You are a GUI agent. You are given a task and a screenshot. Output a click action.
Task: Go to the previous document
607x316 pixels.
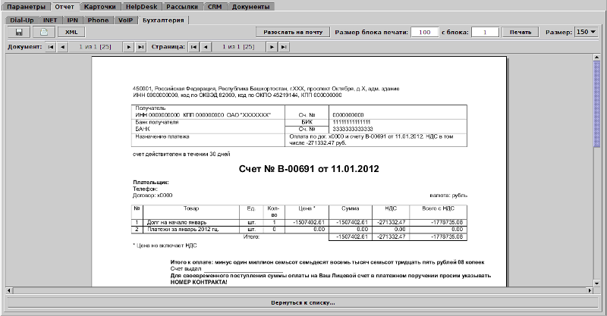tap(64, 47)
